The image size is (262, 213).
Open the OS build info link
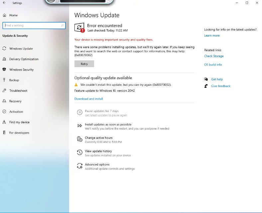coord(213,65)
